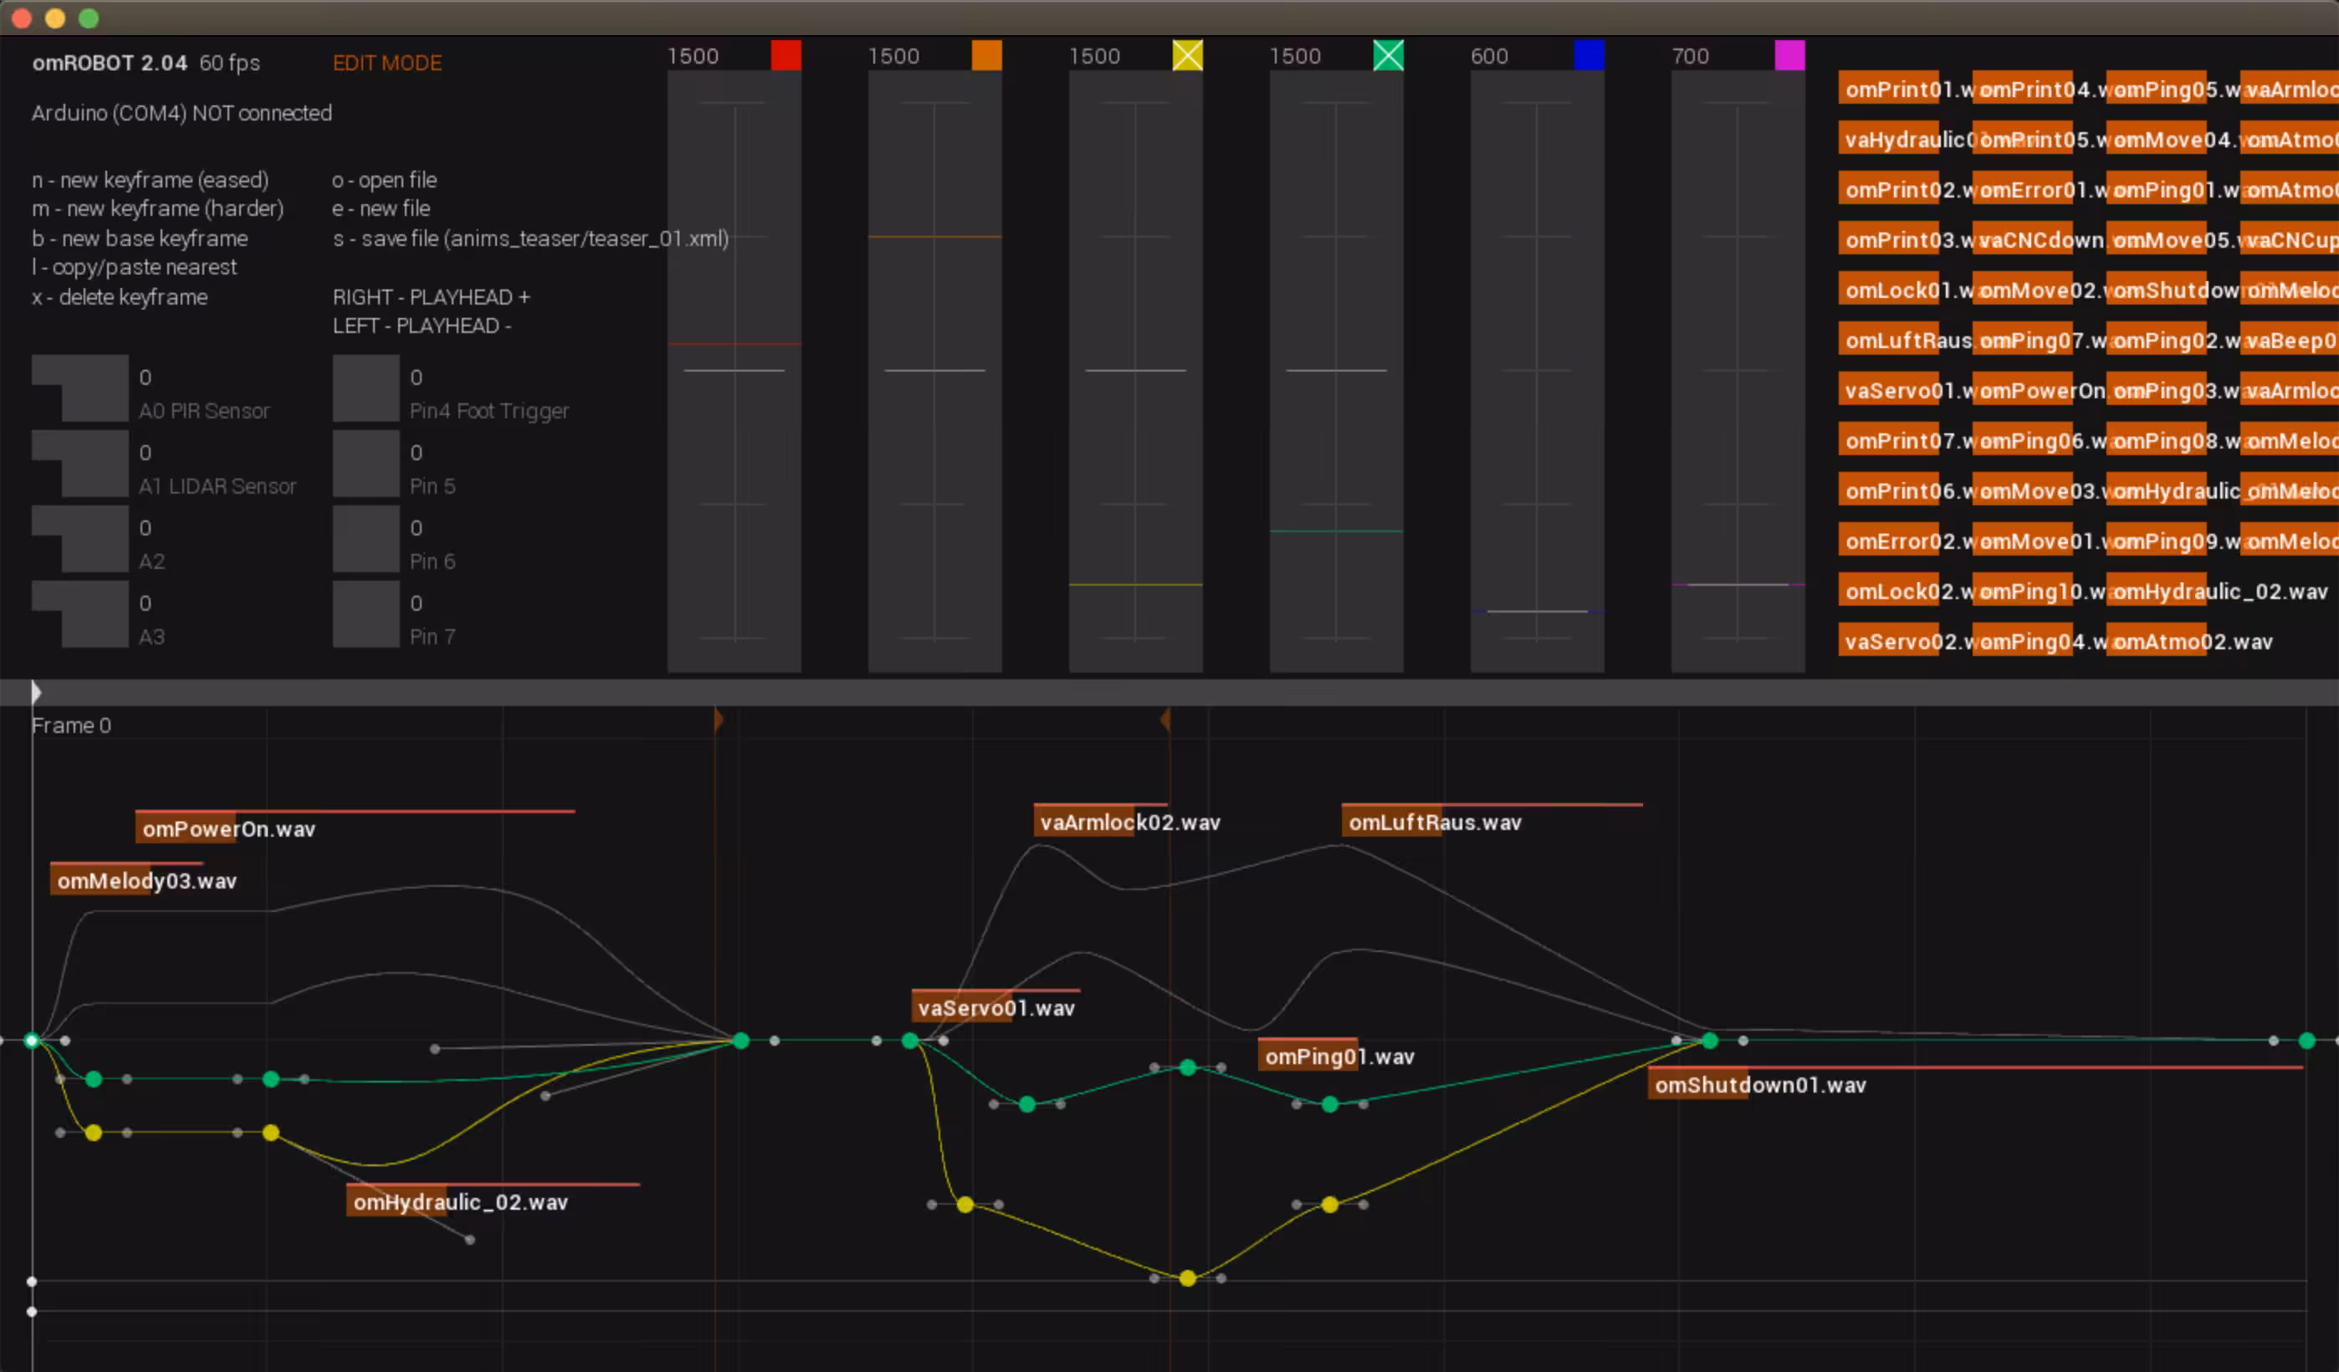This screenshot has width=2339, height=1372.
Task: Click the gray timeline scrub bar
Action: coord(1169,693)
